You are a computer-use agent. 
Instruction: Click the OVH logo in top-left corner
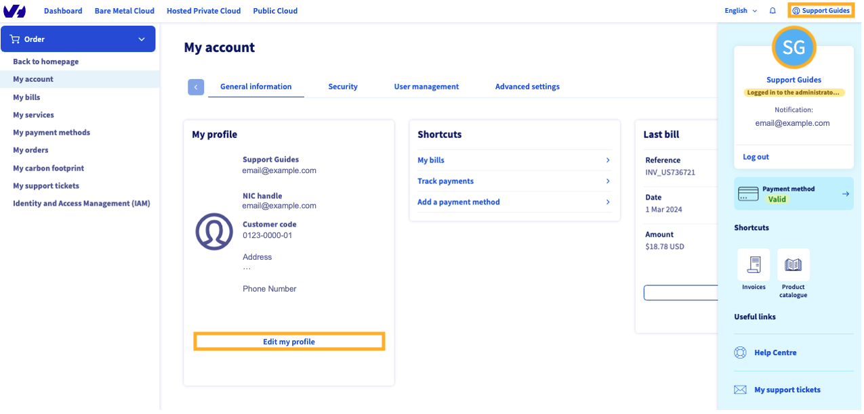click(x=14, y=11)
